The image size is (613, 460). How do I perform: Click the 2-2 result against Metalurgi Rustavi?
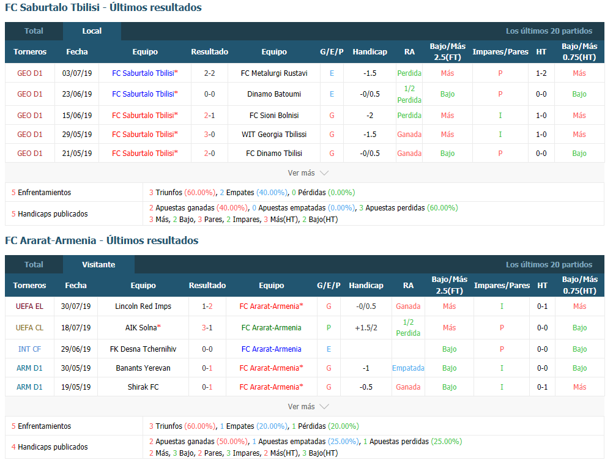tap(210, 73)
